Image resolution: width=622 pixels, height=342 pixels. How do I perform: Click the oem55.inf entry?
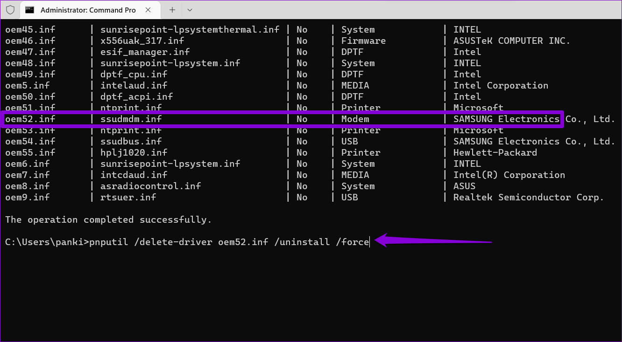coord(30,153)
